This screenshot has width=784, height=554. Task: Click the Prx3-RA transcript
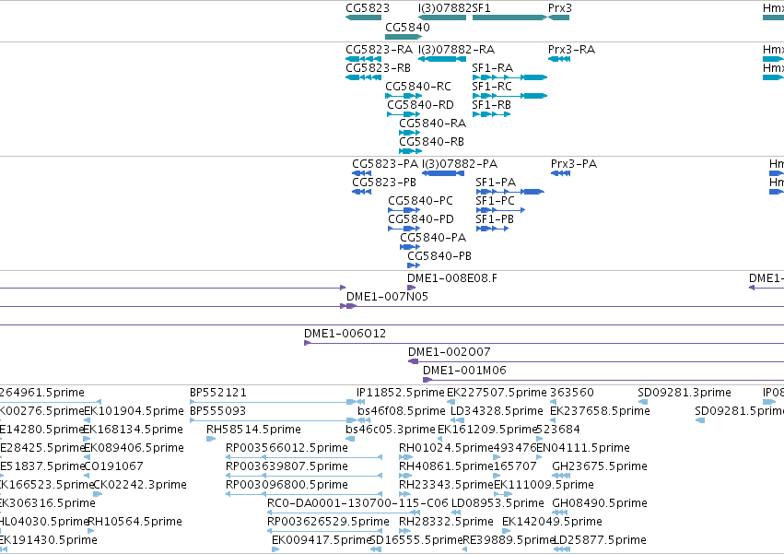click(559, 59)
